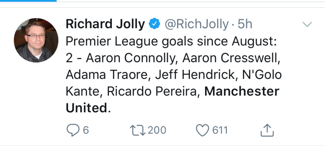Select the blue highlighted tab indicator at top
Viewport: 325px width, 146px height.
[x=28, y=1]
